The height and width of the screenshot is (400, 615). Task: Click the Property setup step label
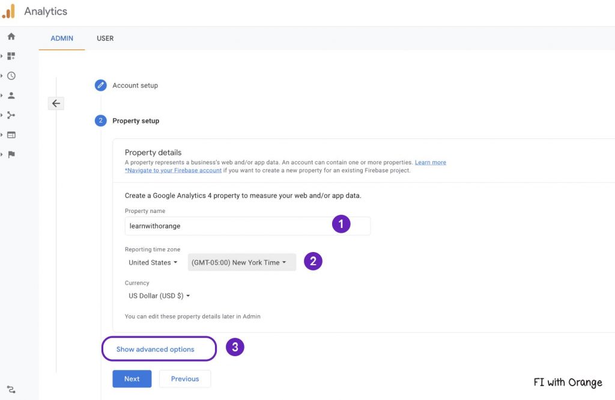coord(136,121)
